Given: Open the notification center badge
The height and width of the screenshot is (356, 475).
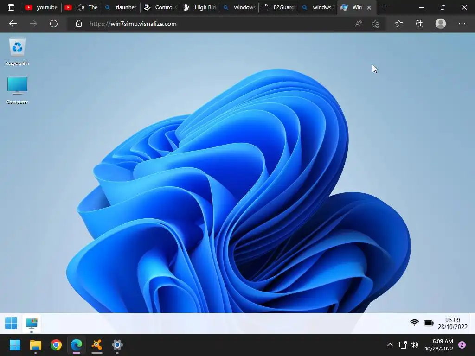Looking at the screenshot, I should pyautogui.click(x=462, y=345).
